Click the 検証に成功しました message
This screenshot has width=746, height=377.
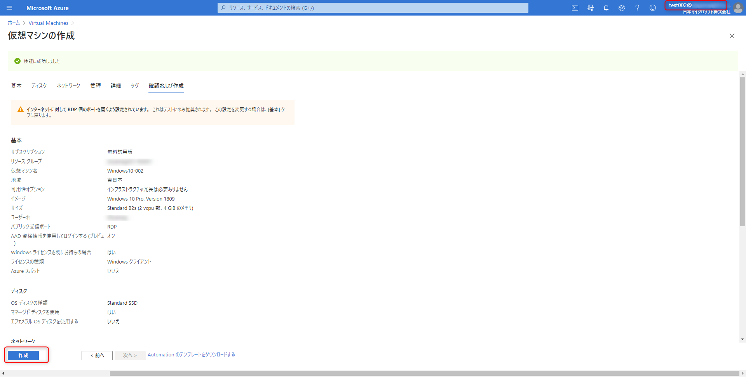(42, 61)
